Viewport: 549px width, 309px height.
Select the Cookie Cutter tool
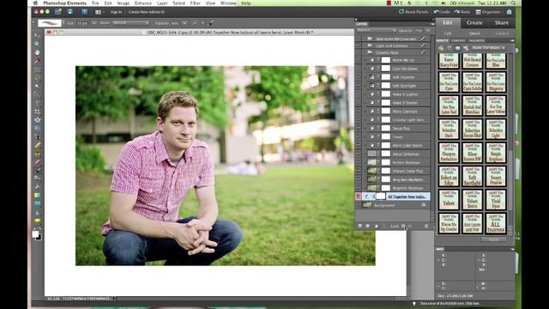pos(37,120)
